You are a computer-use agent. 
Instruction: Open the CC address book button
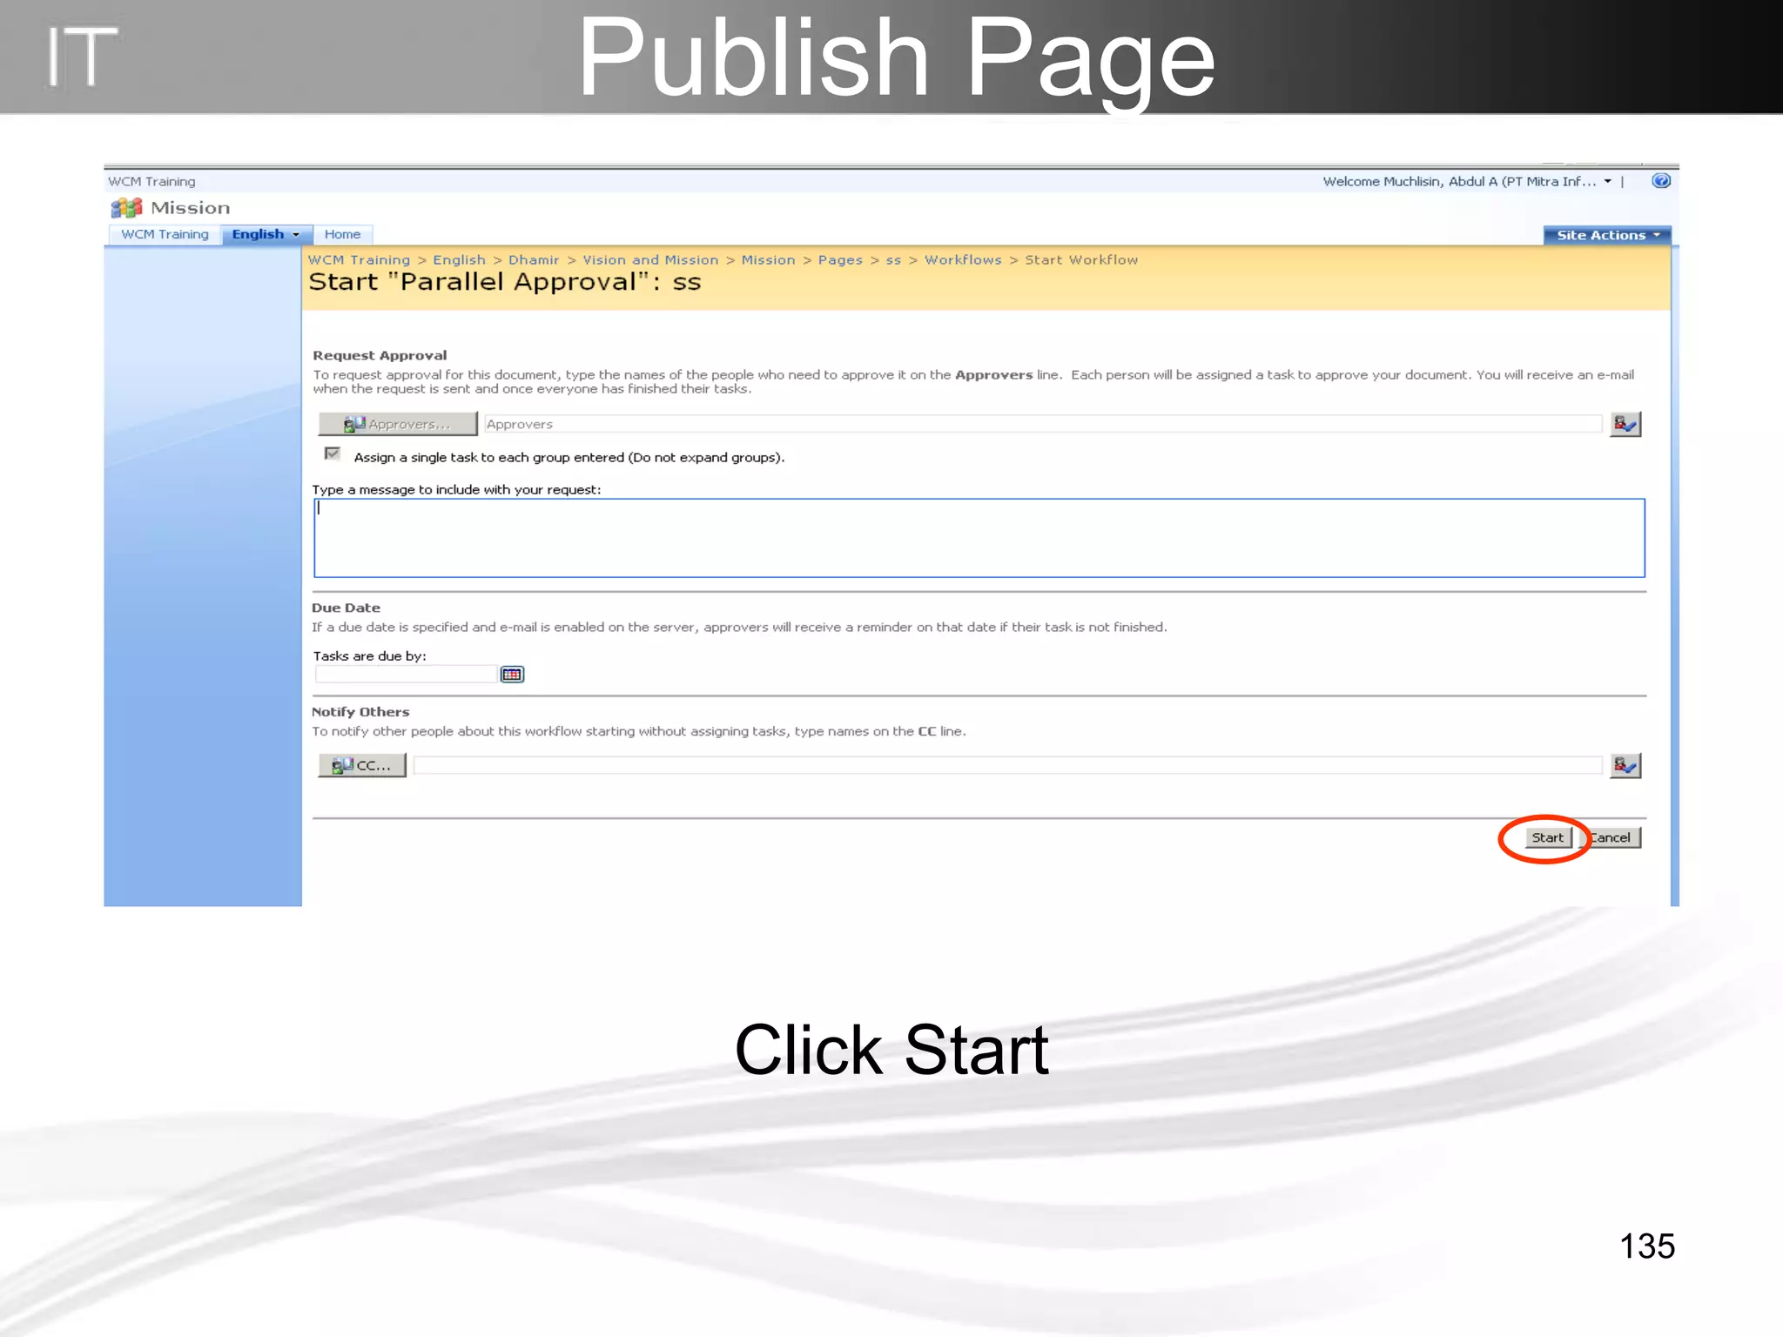coord(362,765)
